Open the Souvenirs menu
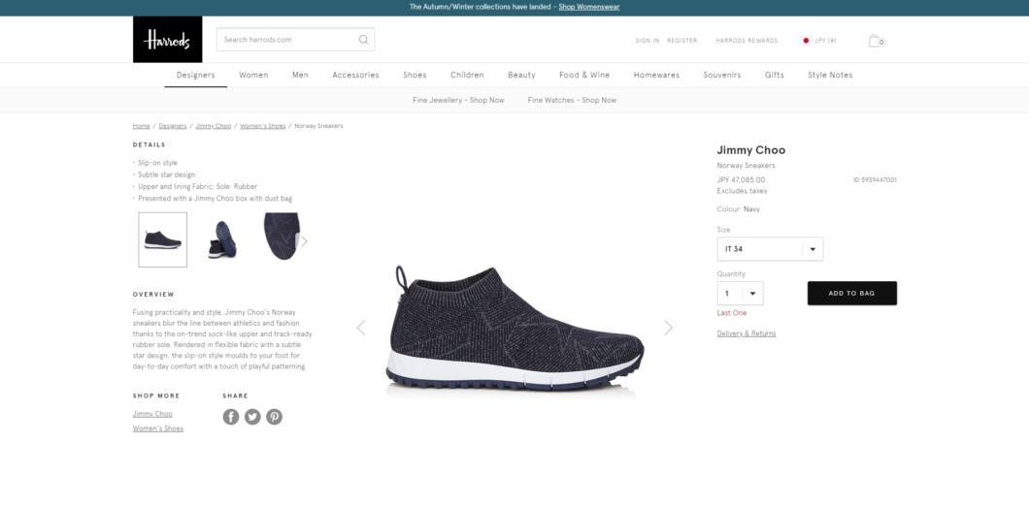 pyautogui.click(x=722, y=75)
